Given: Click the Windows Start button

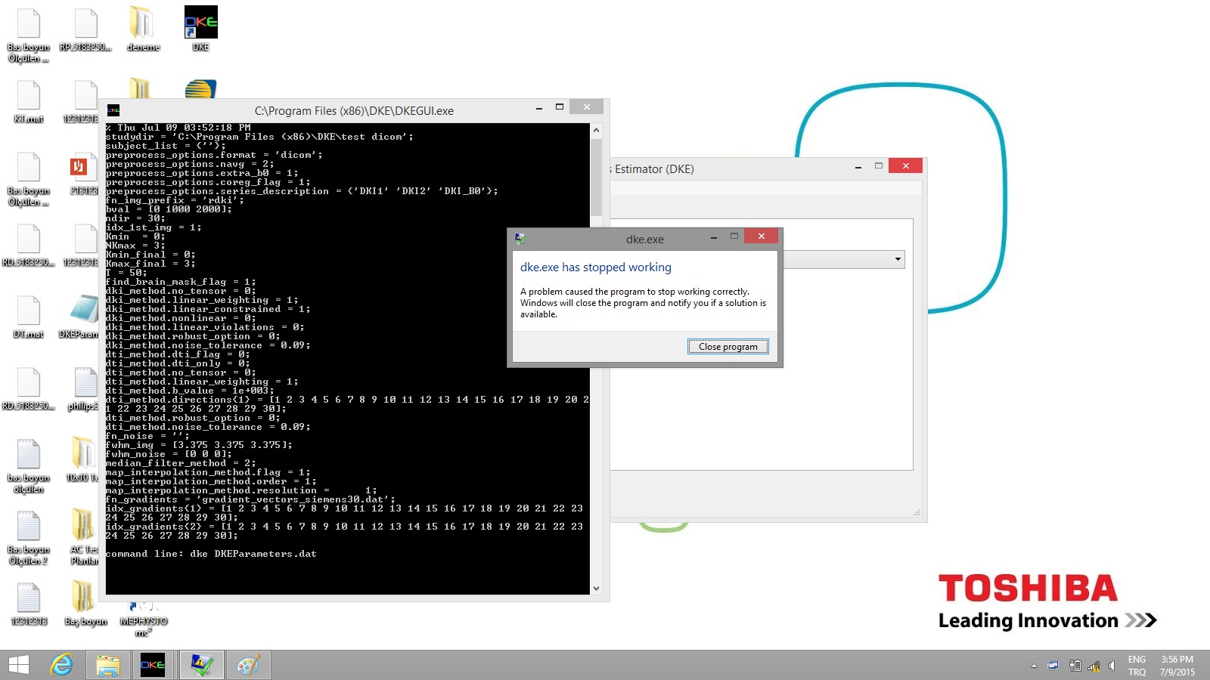Looking at the screenshot, I should click(x=18, y=665).
